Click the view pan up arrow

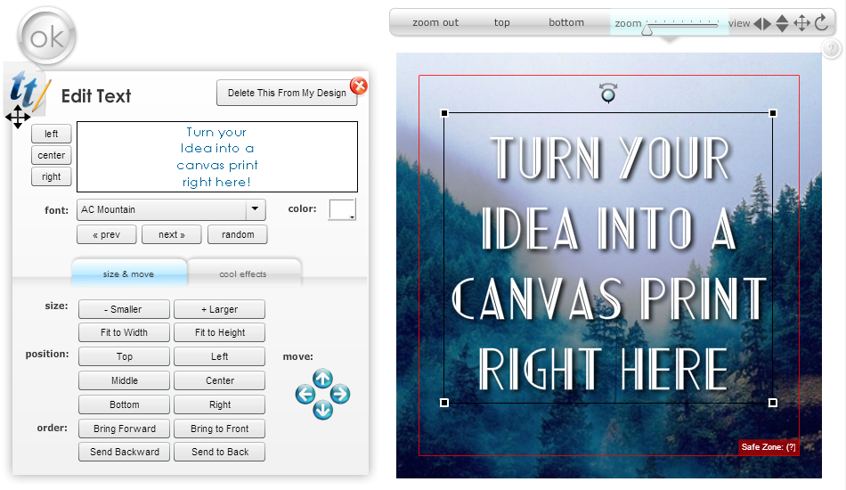pyautogui.click(x=783, y=19)
